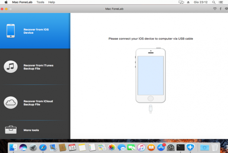This screenshot has width=228, height=153.
Task: Open FaceTime from the Dock
Action: pos(131,147)
